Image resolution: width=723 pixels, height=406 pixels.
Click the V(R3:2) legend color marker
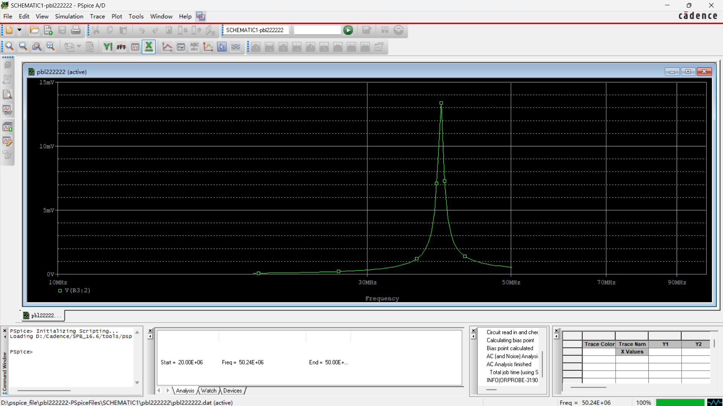60,290
